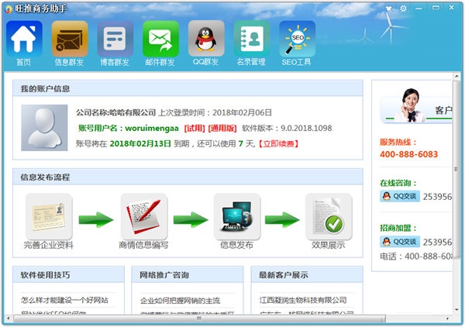Click the 立即续费 renew link

click(x=278, y=144)
